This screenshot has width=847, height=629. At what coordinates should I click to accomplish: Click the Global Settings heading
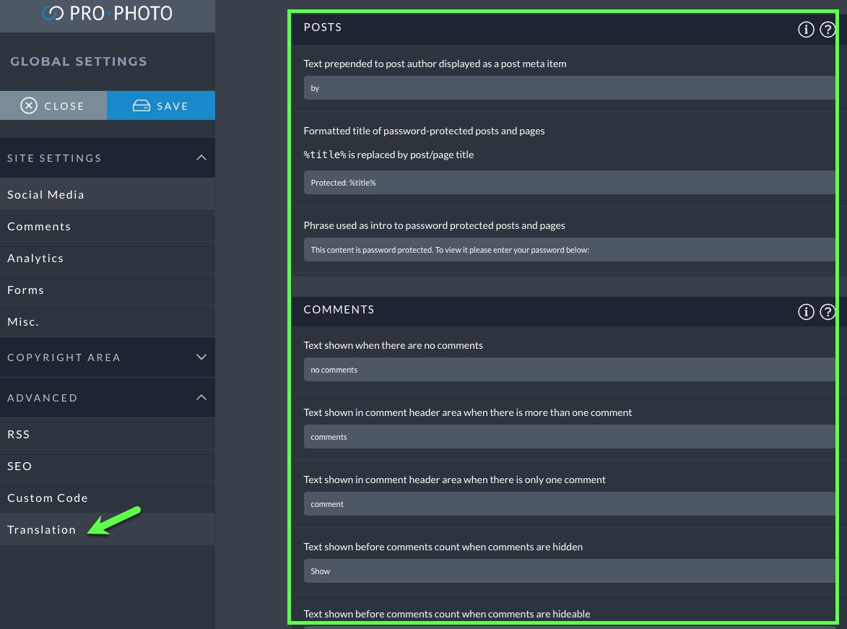79,61
